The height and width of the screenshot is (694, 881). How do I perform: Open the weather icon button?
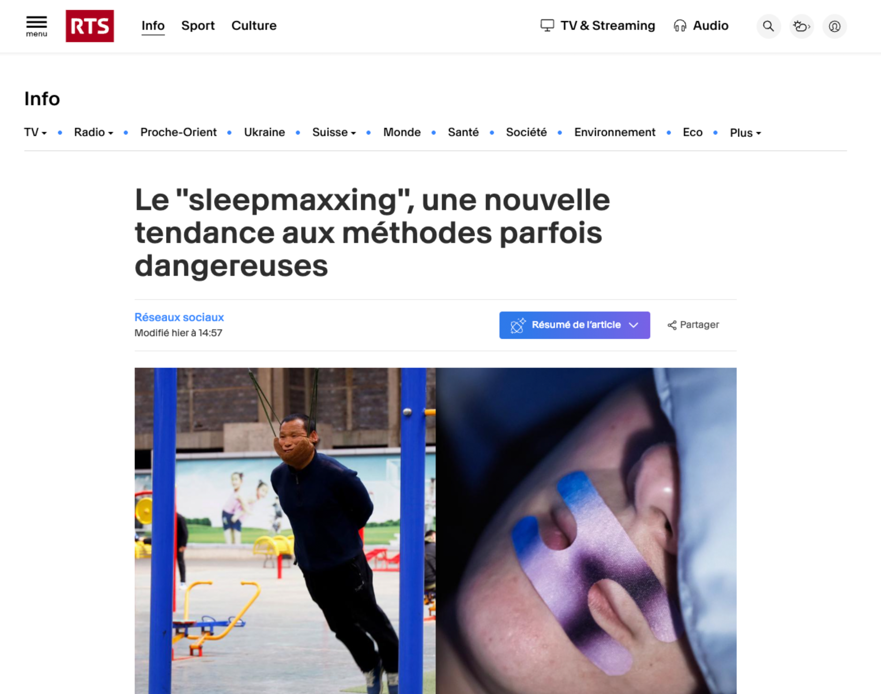click(x=801, y=26)
